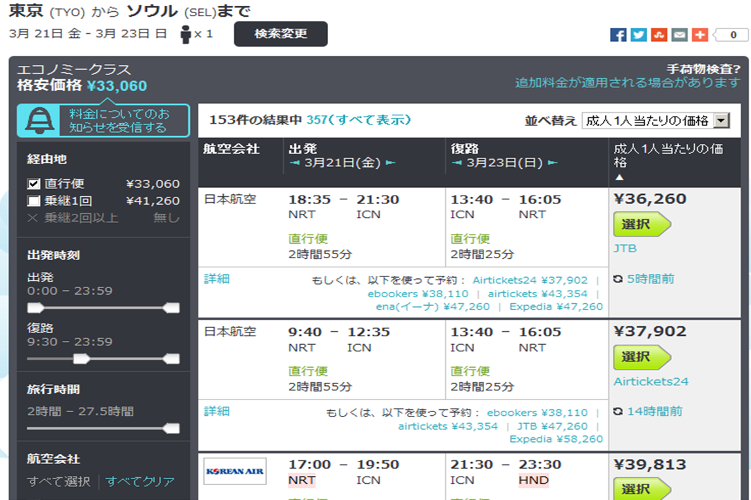This screenshot has width=751, height=500.
Task: Go to next departure date arrow
Action: 391,163
